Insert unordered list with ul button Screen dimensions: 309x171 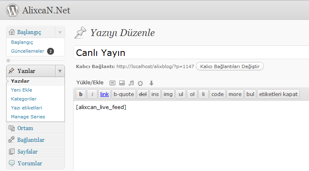pos(181,94)
